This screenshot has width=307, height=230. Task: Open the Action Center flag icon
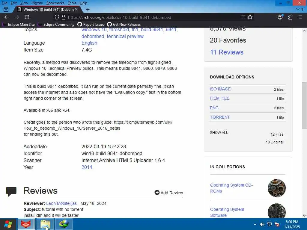[x=277, y=224]
